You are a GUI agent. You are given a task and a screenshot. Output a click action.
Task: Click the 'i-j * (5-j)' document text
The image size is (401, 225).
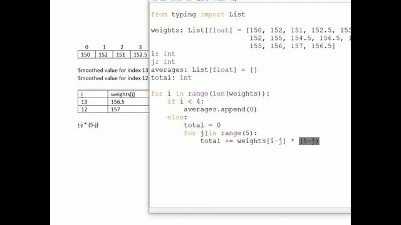(88, 125)
